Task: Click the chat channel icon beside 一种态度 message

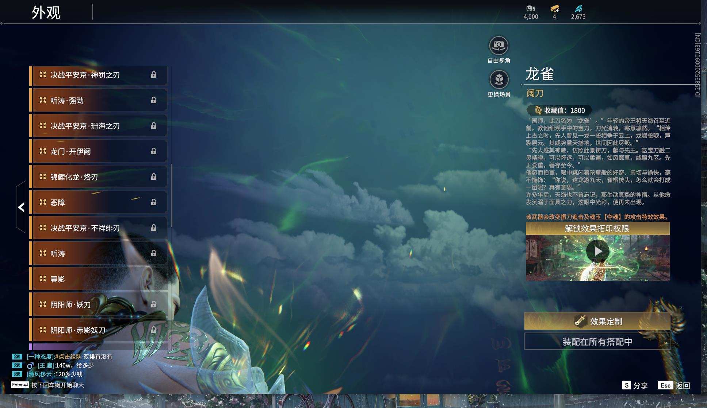Action: point(17,357)
